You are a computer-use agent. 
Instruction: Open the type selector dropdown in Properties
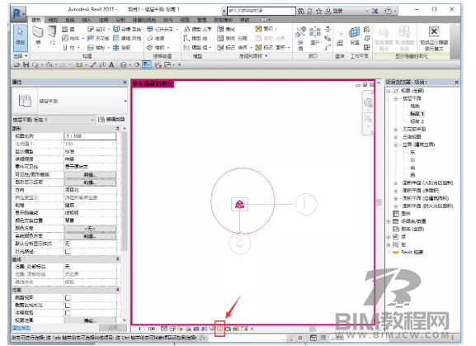(x=125, y=101)
